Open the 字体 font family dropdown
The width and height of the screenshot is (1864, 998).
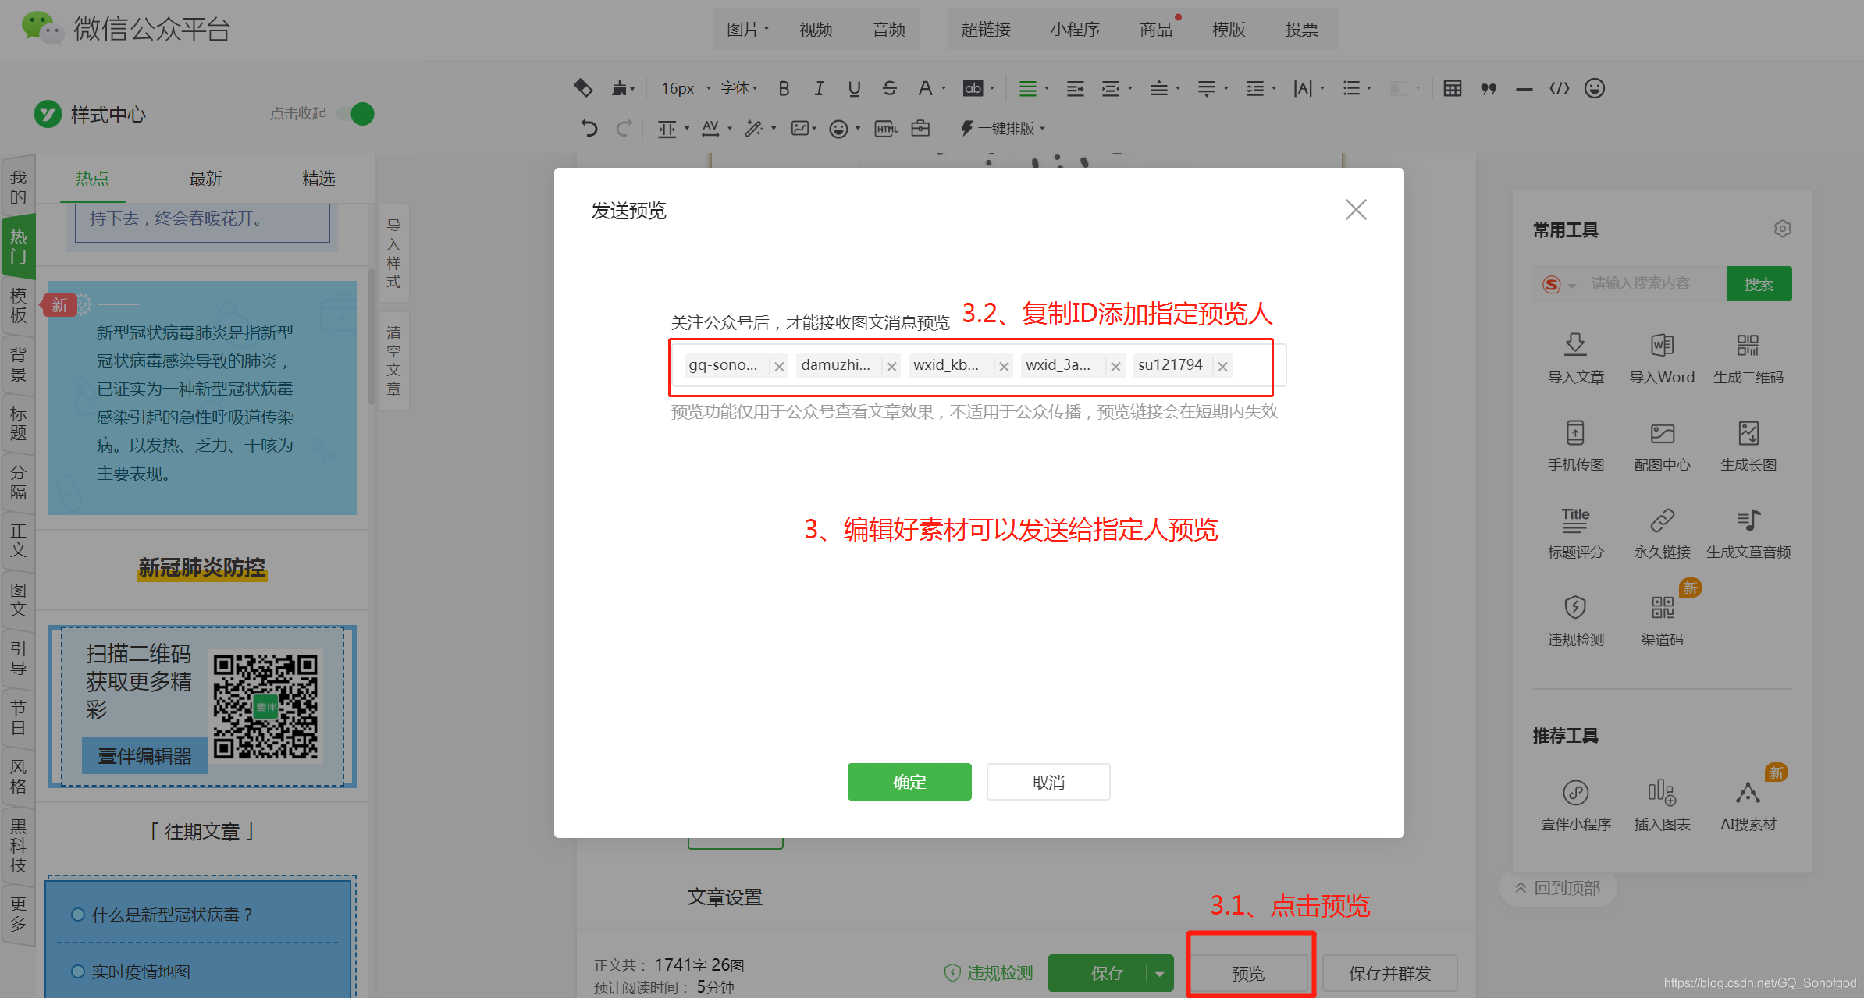739,88
